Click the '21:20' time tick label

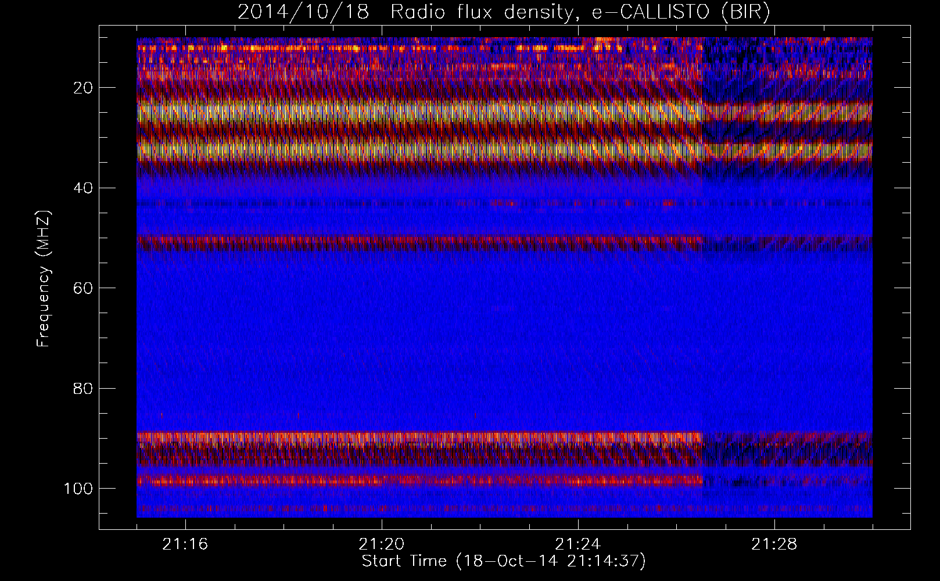point(382,544)
